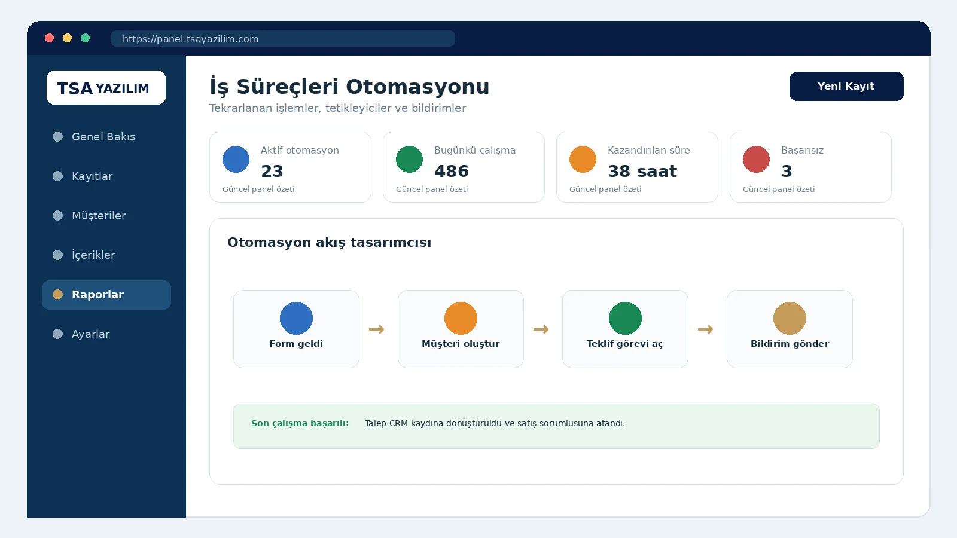Click the 'Otomasyon akış tasarımcısı' heading
The image size is (957, 538).
[329, 243]
